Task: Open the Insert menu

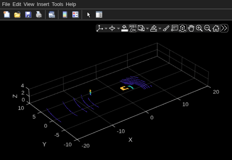Action: pos(43,4)
